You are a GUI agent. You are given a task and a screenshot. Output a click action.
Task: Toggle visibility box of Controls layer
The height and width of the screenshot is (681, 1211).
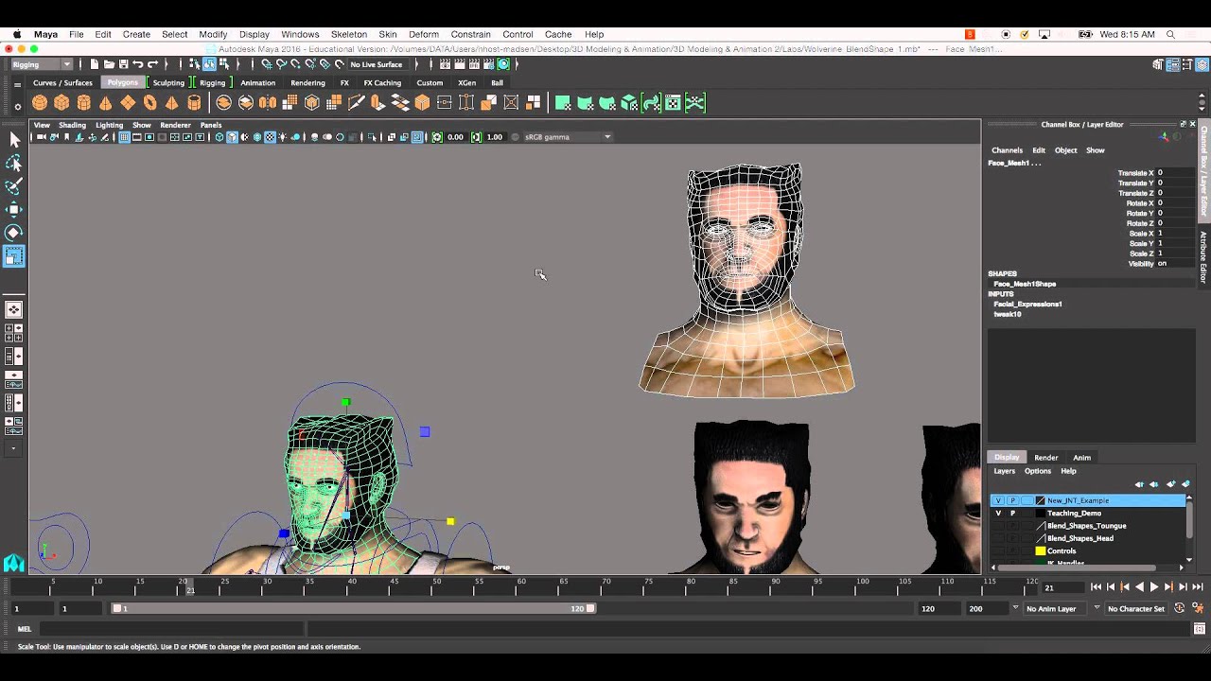pyautogui.click(x=997, y=550)
